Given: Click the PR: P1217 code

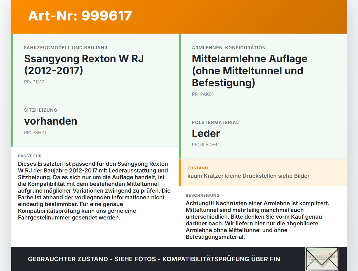Looking at the screenshot, I should click(34, 82).
